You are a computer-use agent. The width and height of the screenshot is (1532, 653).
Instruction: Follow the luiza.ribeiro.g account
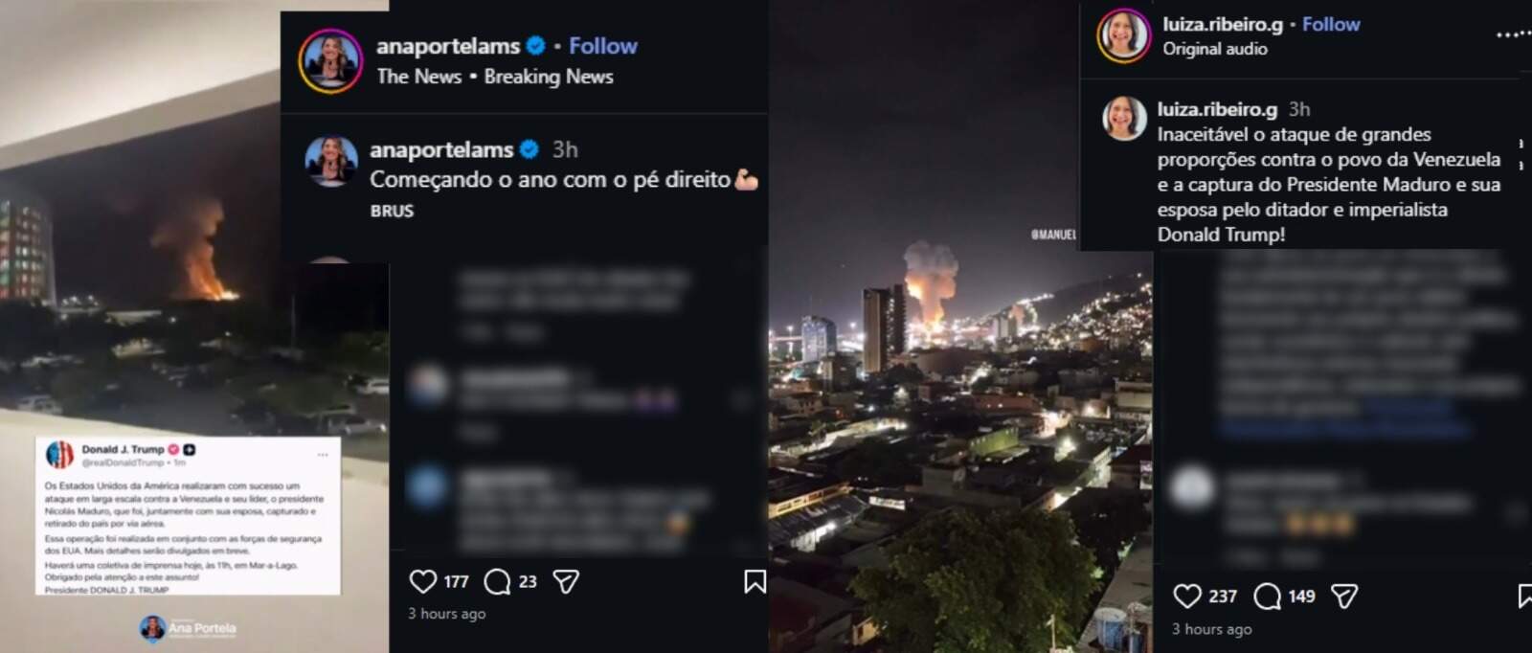[x=1330, y=24]
